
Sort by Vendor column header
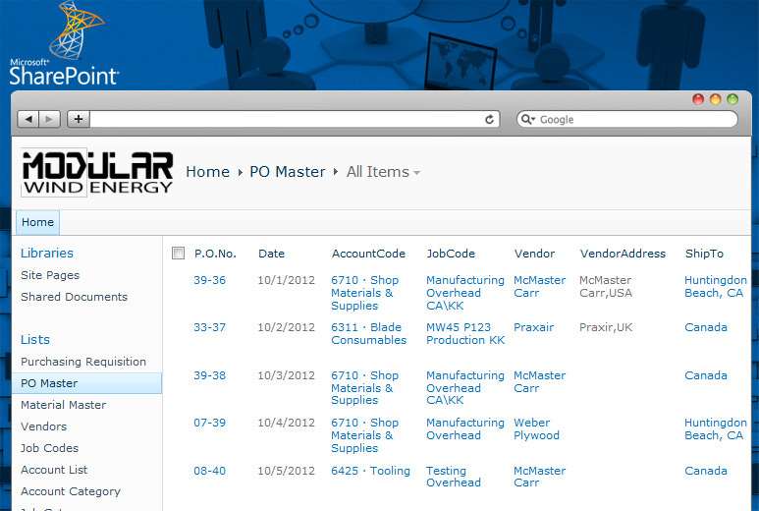534,254
